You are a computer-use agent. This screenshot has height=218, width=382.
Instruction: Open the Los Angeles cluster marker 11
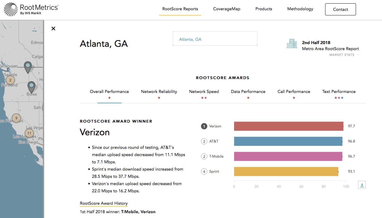pos(29,134)
